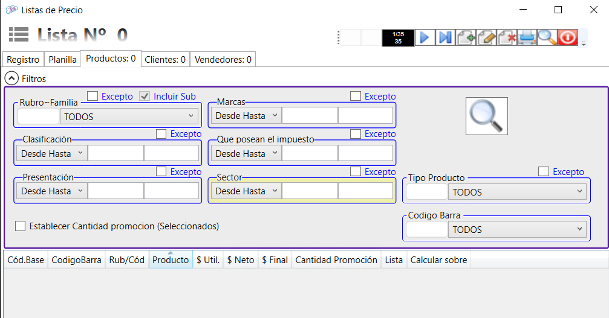This screenshot has width=609, height=318.
Task: Click the Codigo Barra code input field
Action: (426, 230)
